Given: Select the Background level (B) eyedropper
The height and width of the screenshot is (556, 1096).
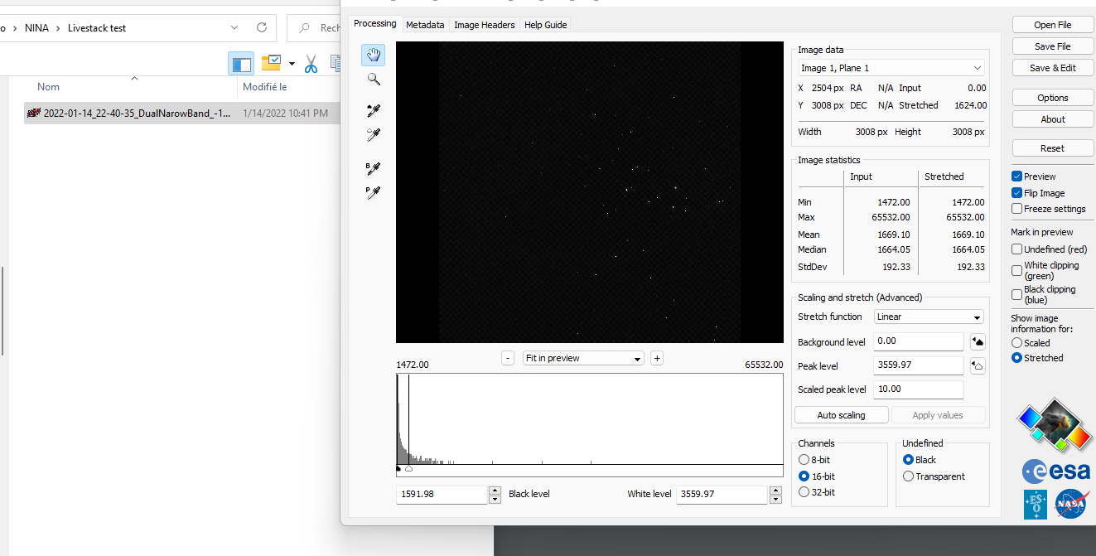Looking at the screenshot, I should (x=374, y=168).
